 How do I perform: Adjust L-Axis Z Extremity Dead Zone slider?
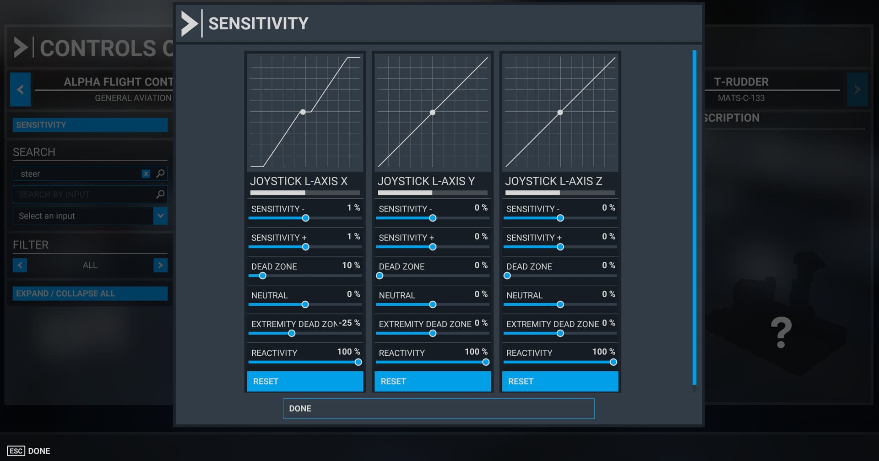[560, 334]
